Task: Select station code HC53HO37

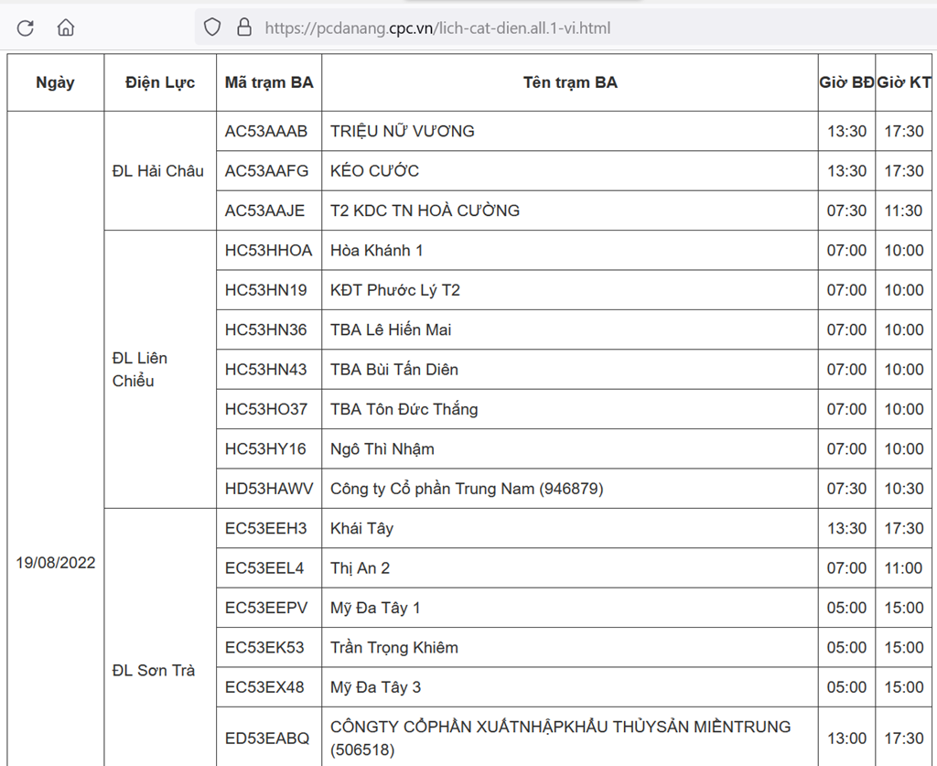Action: pos(266,409)
